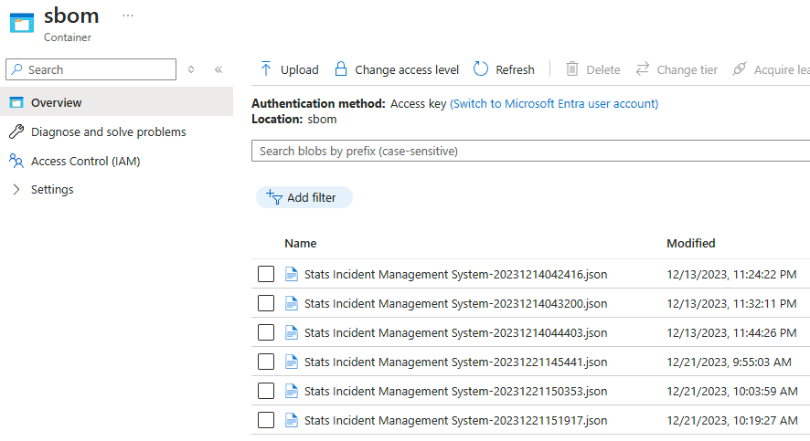The width and height of the screenshot is (810, 441).
Task: Click file icon for blob ending 042416.json
Action: (292, 274)
